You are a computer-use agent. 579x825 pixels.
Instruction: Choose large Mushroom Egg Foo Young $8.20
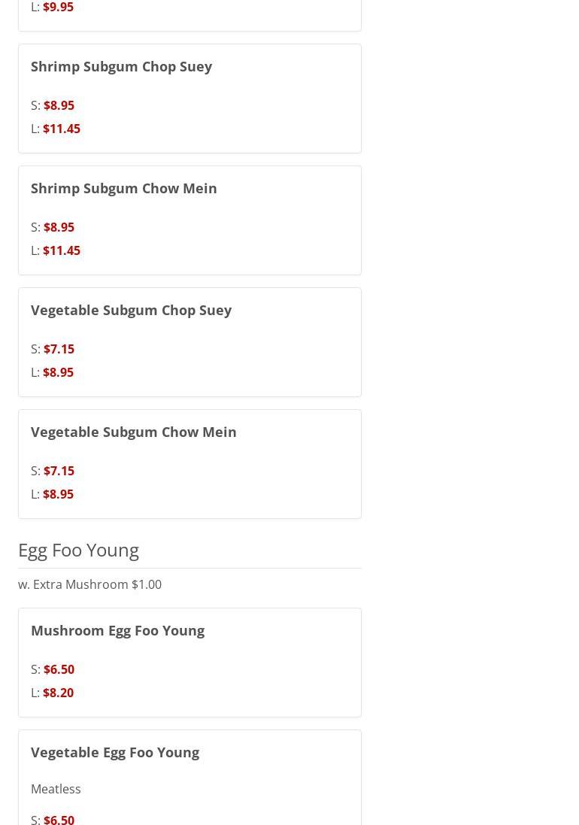click(x=58, y=693)
